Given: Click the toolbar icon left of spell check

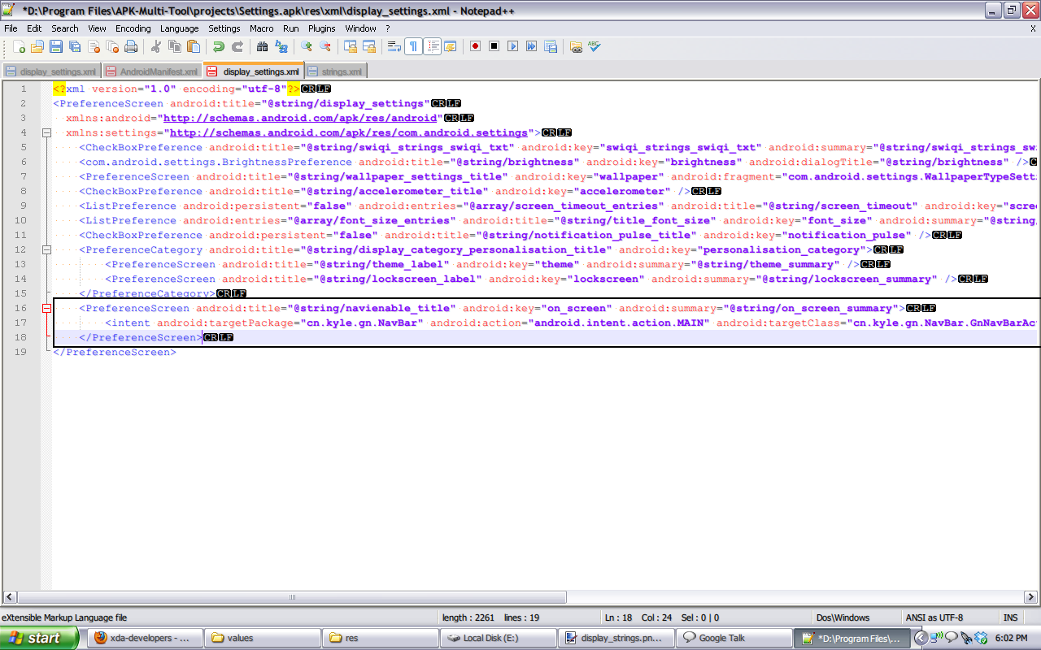Looking at the screenshot, I should (x=576, y=46).
